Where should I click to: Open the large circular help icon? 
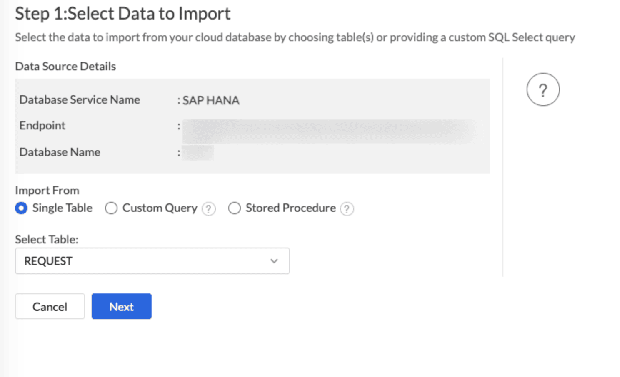click(542, 90)
